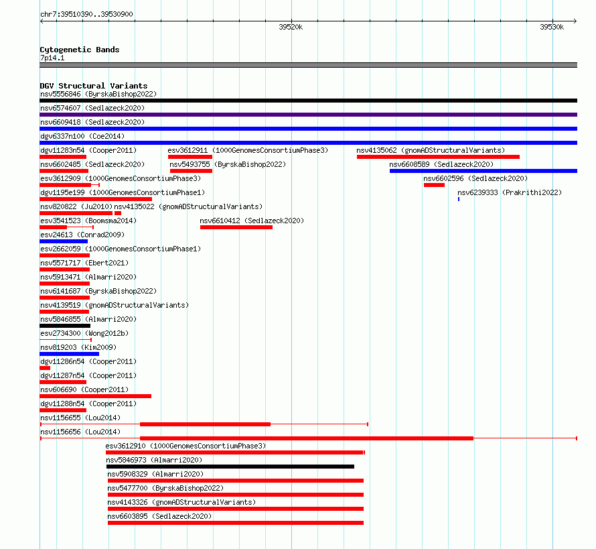This screenshot has width=596, height=549.
Task: Open nsv6574607 (Sedlazeck2020) label
Action: [x=92, y=108]
